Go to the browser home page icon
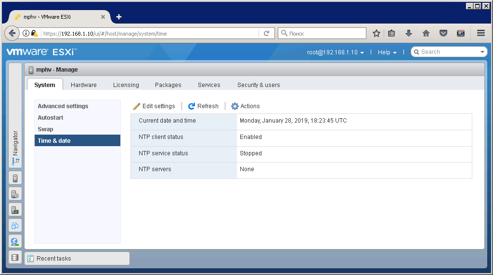Image resolution: width=493 pixels, height=275 pixels. click(426, 33)
